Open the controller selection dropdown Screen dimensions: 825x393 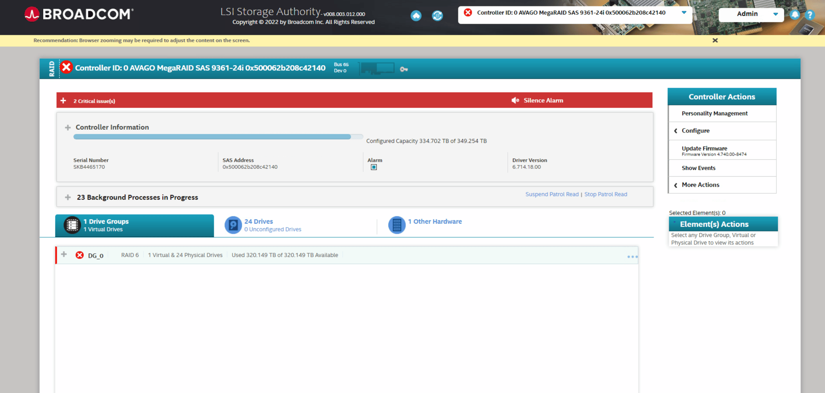coord(684,12)
